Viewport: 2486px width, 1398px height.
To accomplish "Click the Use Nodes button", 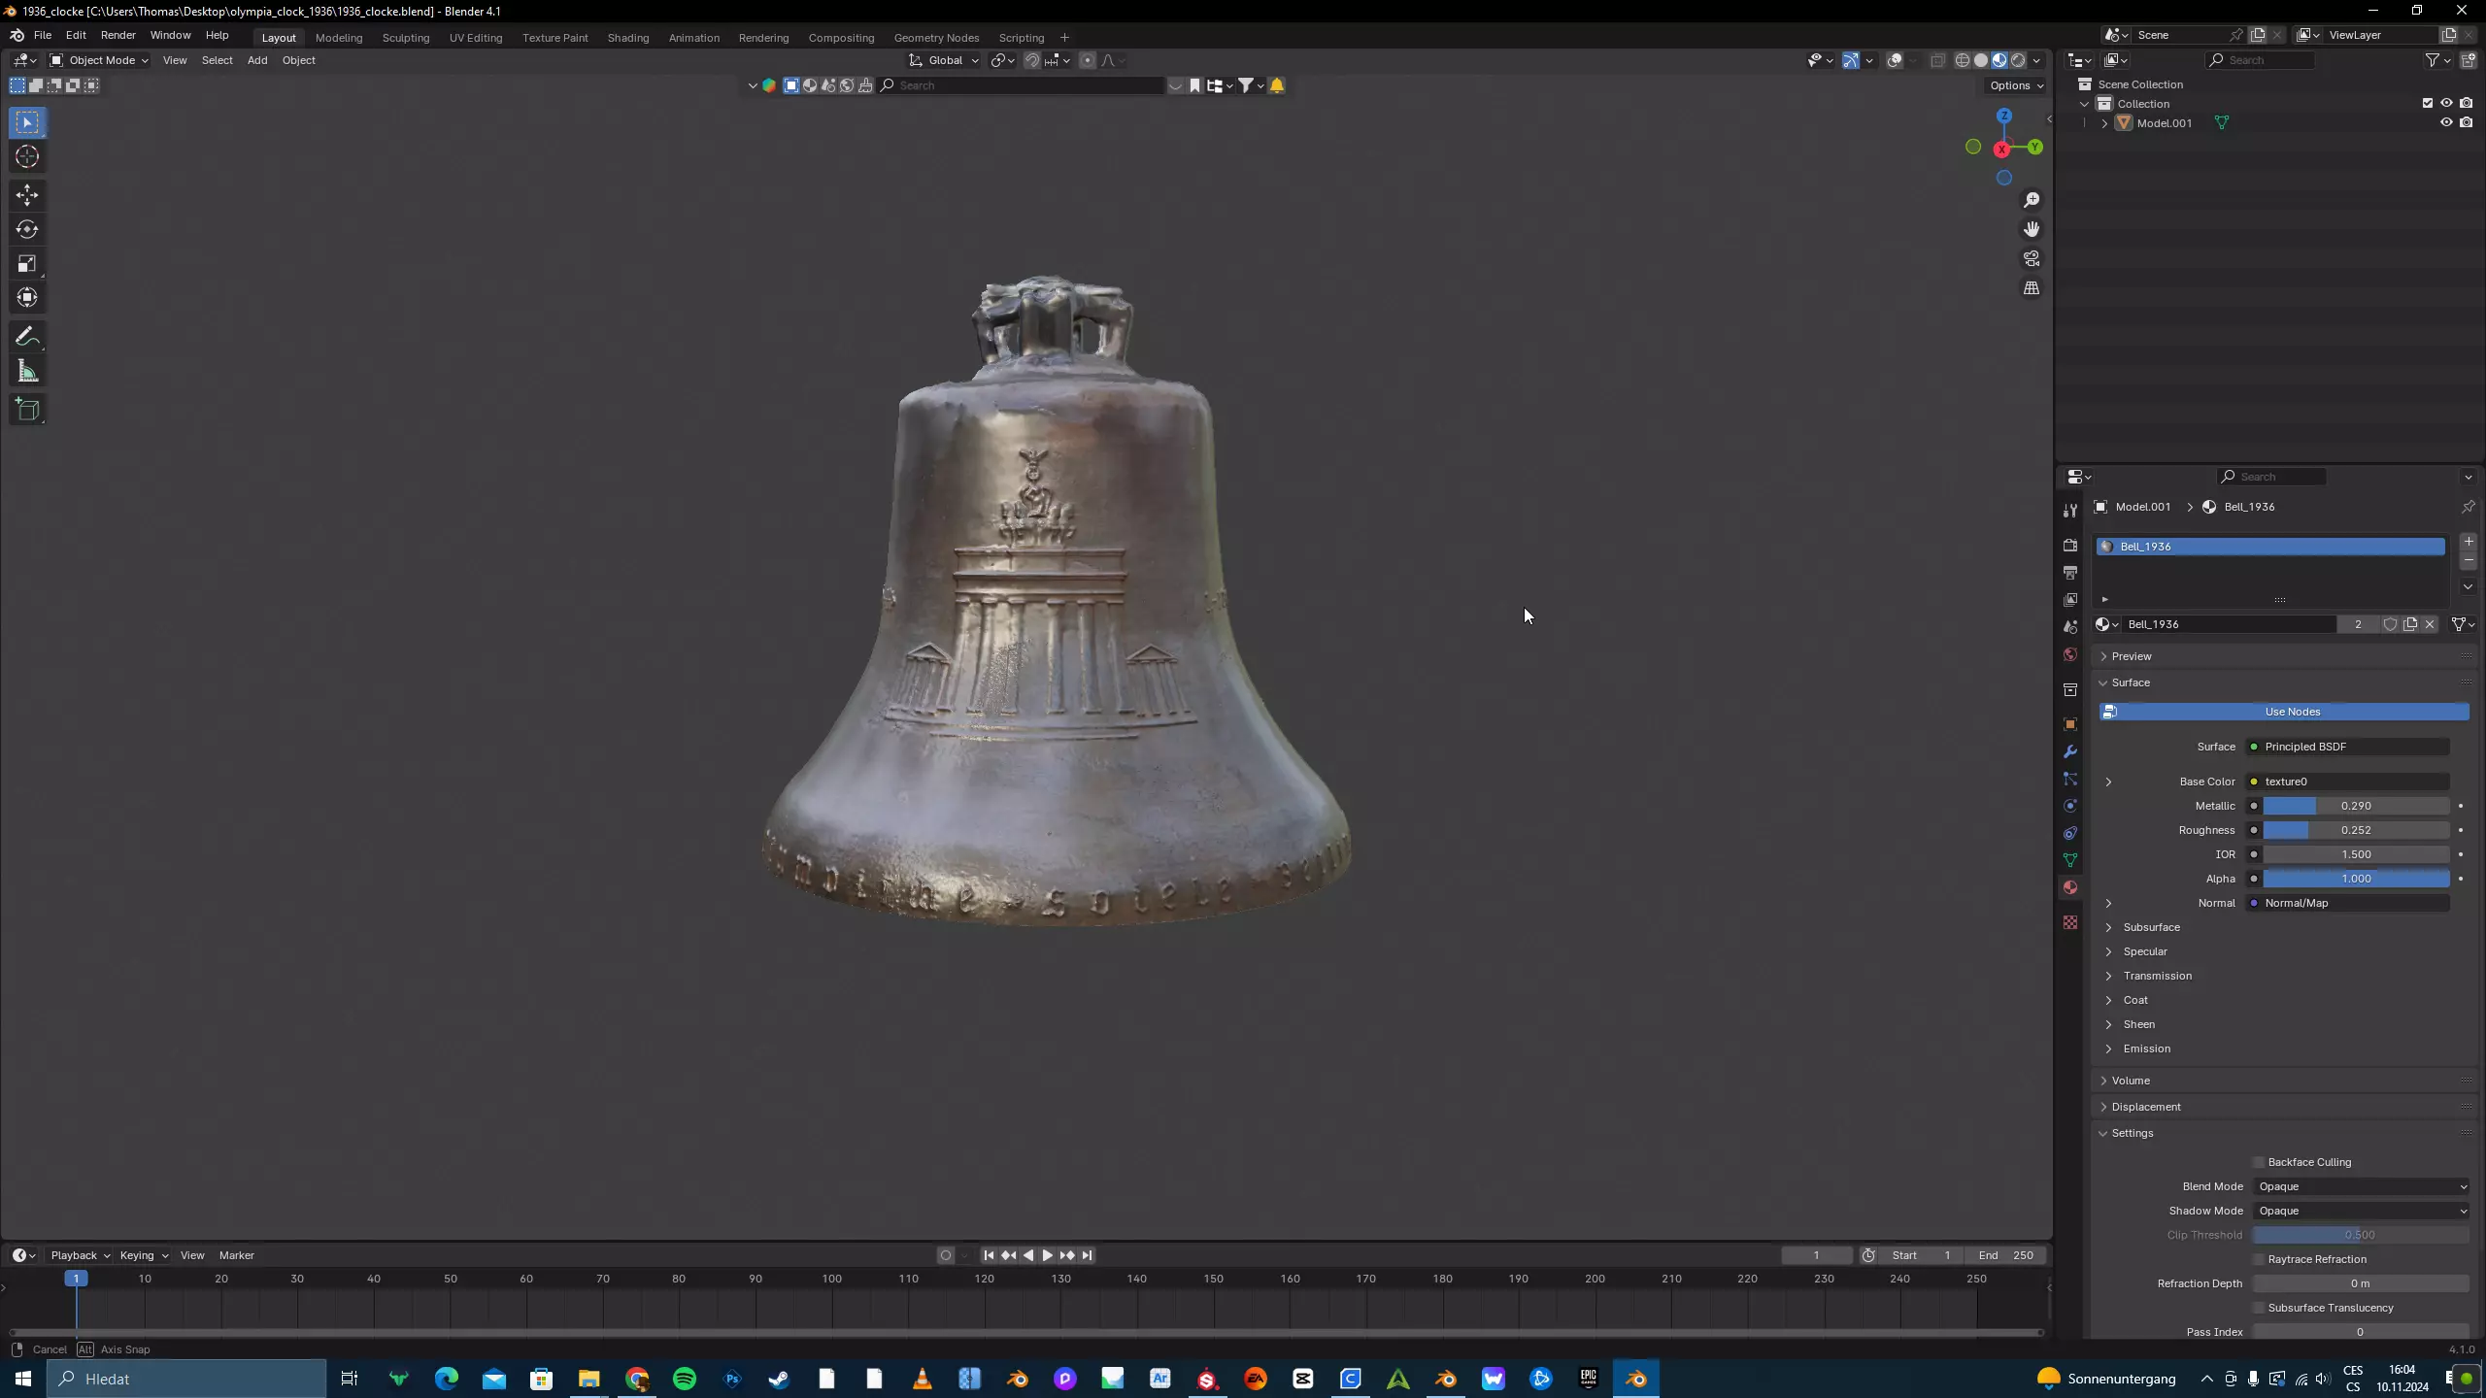I will 2292,712.
